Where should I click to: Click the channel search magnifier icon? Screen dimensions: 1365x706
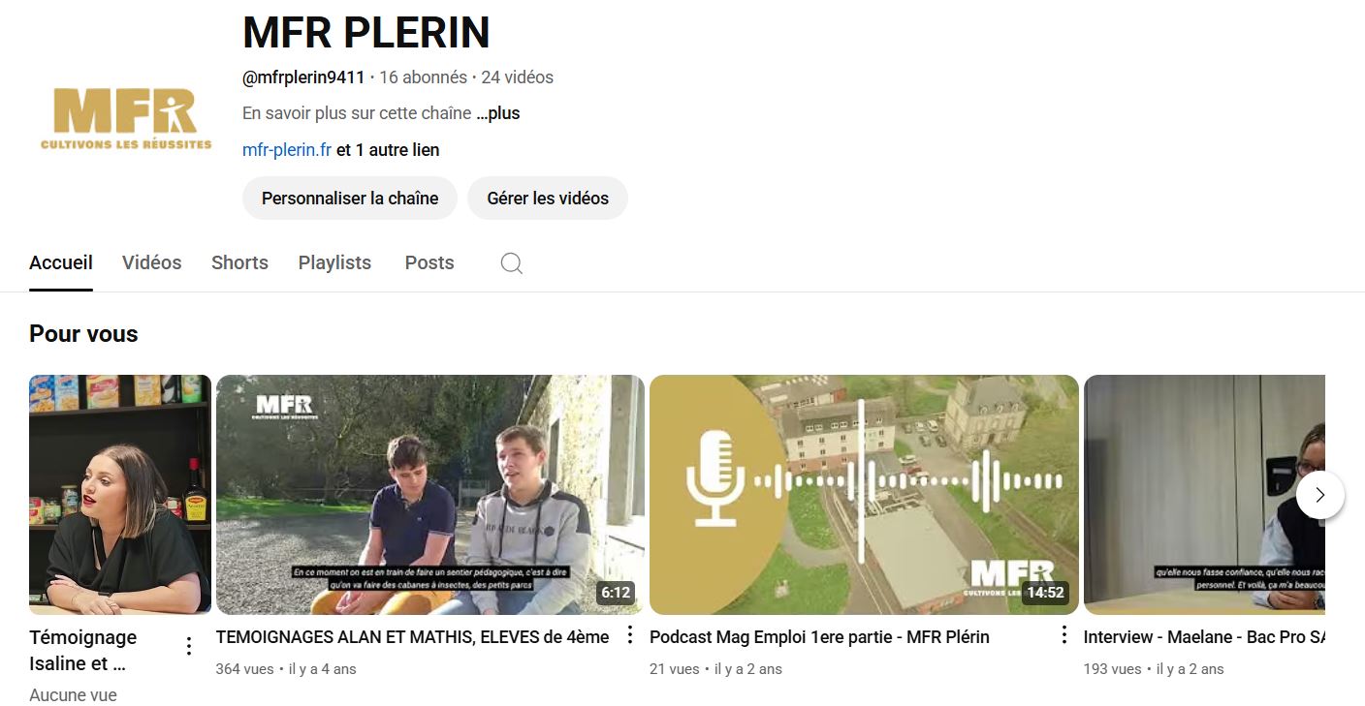511,263
